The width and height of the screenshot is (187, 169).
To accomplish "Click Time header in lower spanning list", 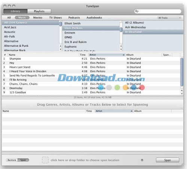I will [x=90, y=111].
